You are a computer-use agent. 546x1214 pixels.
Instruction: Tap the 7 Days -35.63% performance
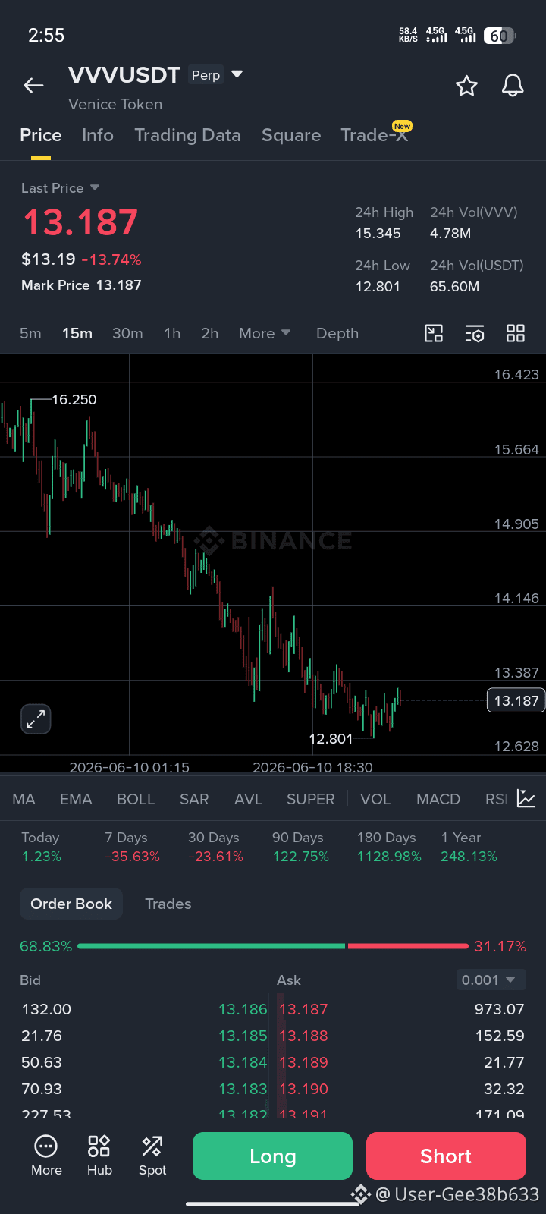click(x=132, y=847)
